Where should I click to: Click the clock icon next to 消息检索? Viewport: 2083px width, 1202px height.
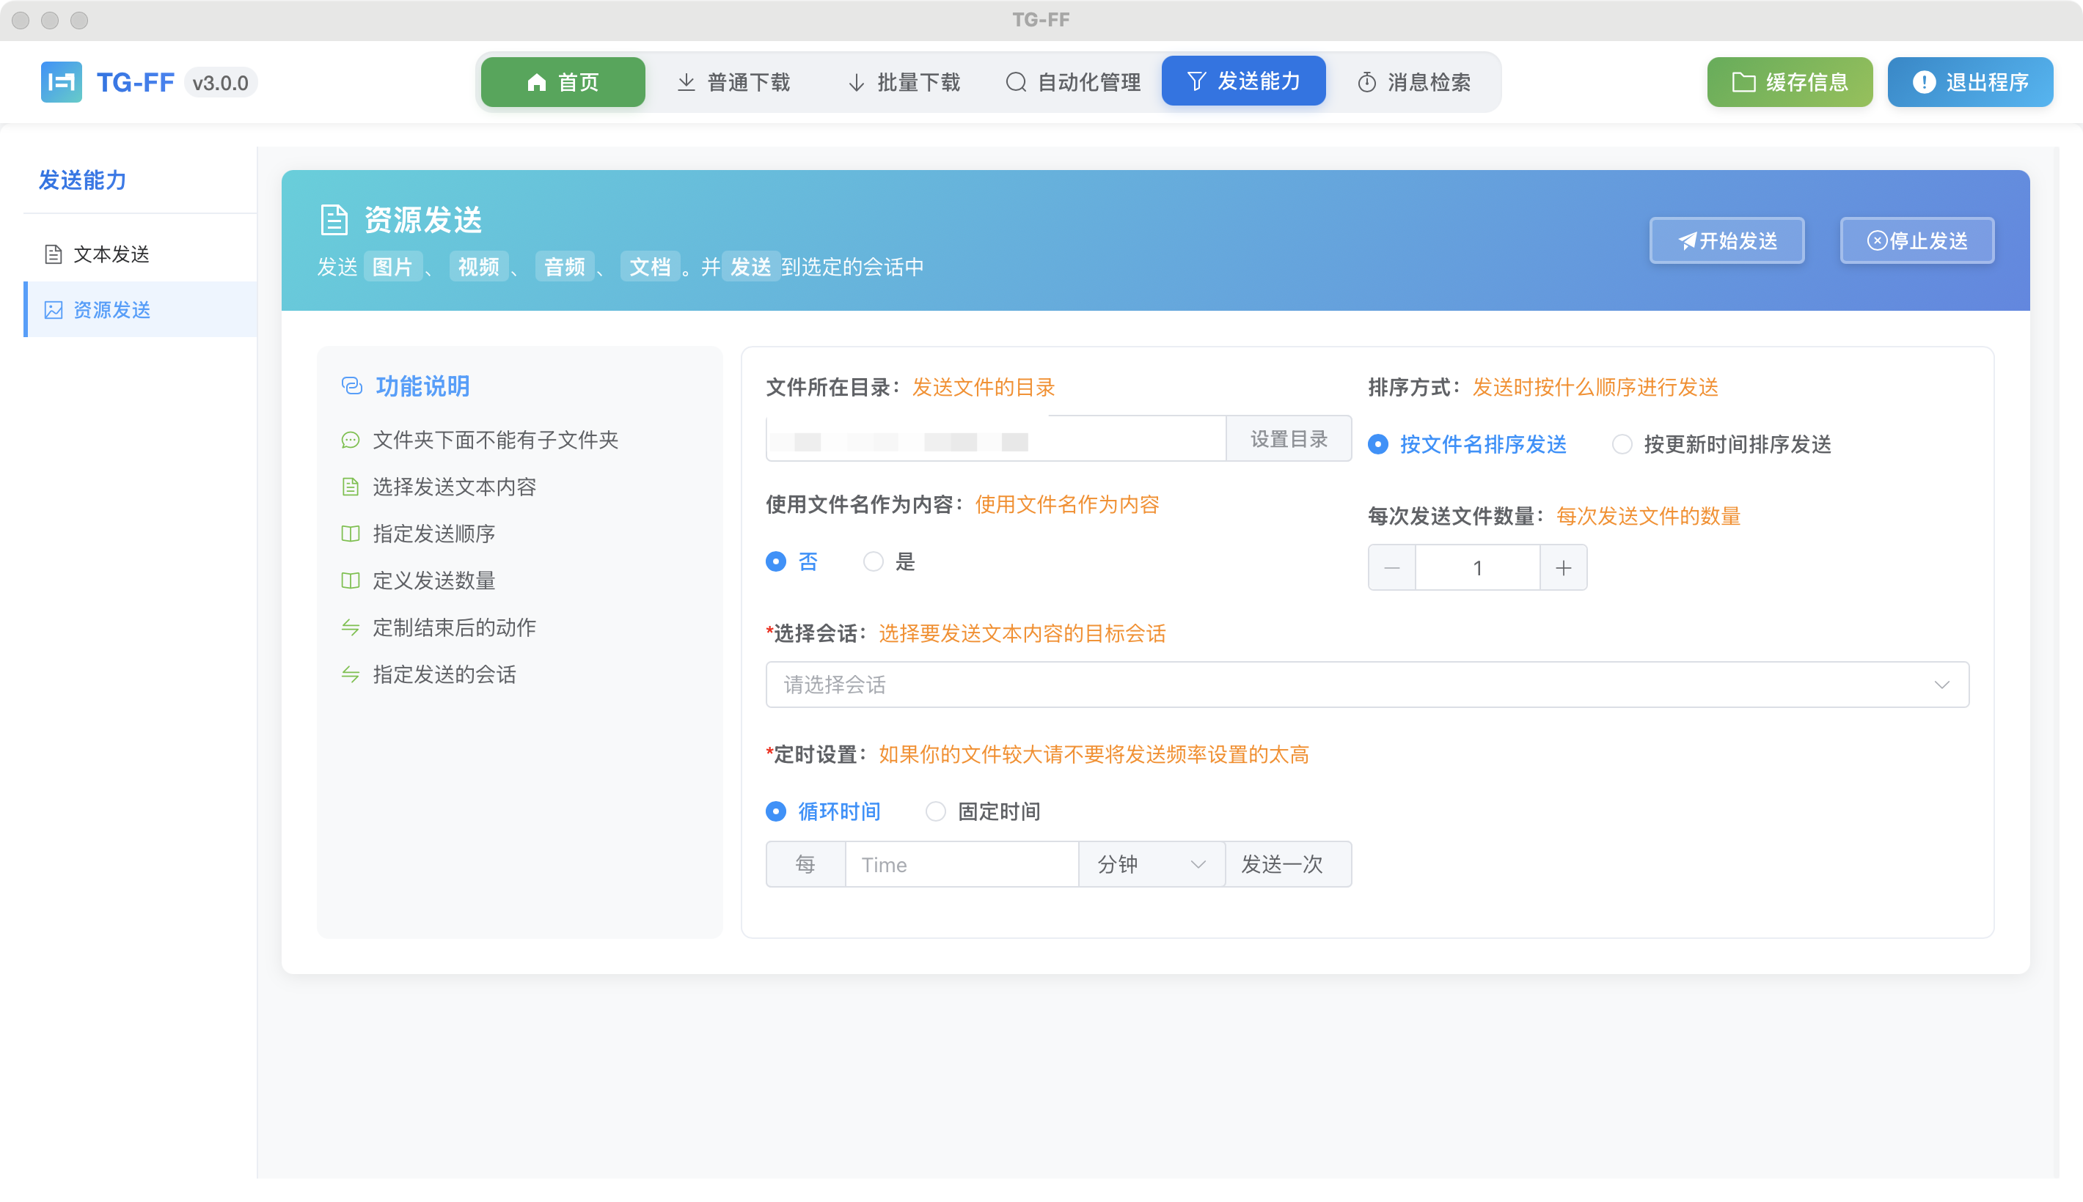1366,81
